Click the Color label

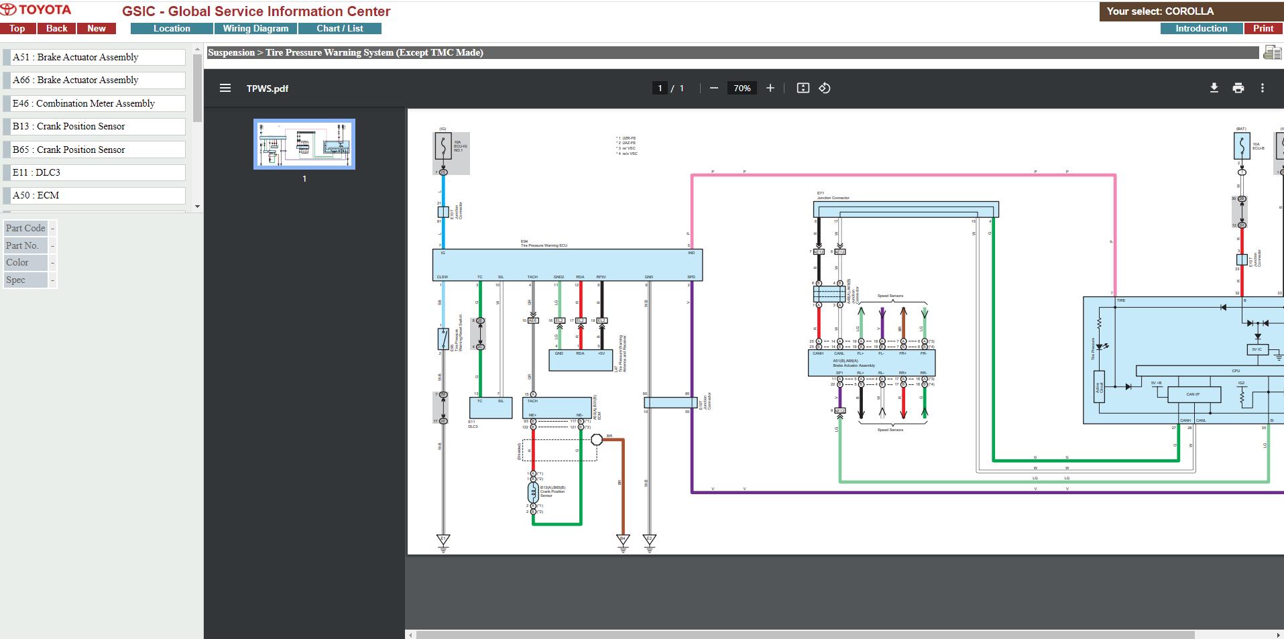pyautogui.click(x=25, y=262)
